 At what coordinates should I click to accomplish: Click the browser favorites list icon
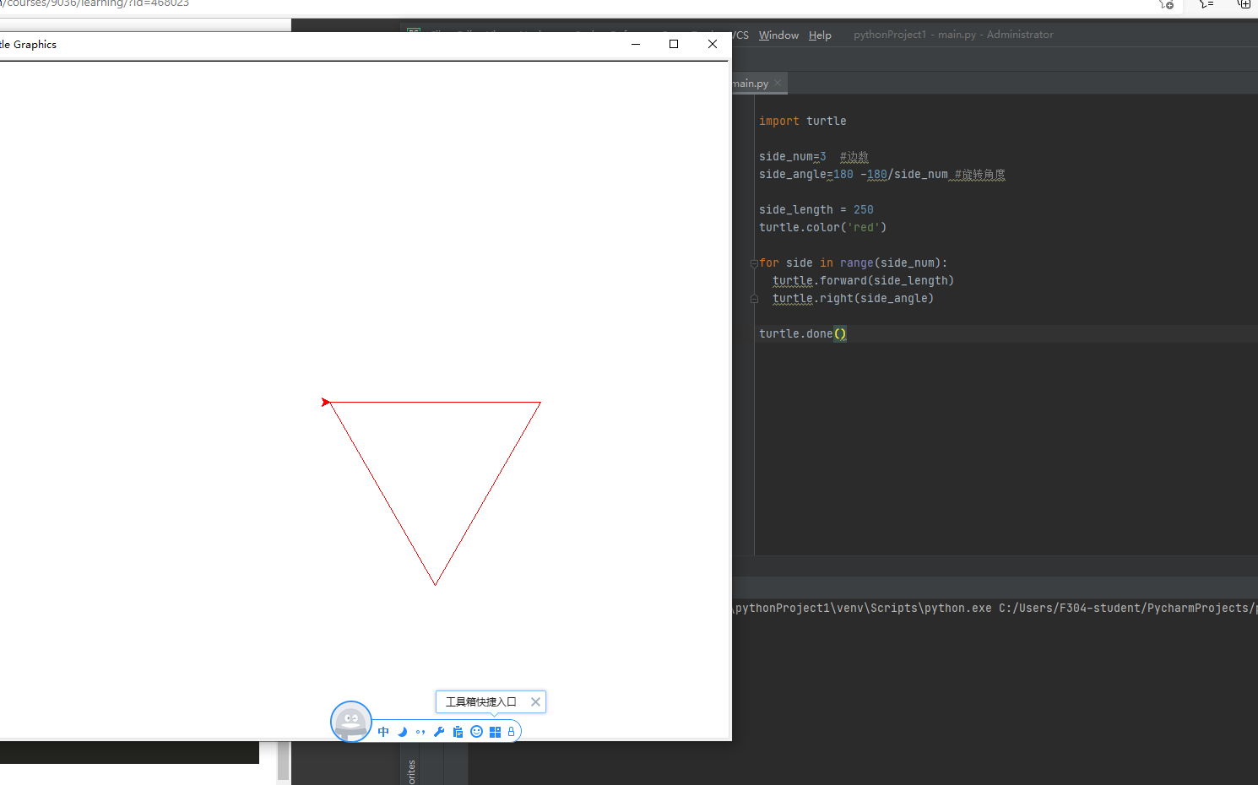[1206, 4]
